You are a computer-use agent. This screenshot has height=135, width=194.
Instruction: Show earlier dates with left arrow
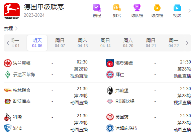click(x=8, y=43)
